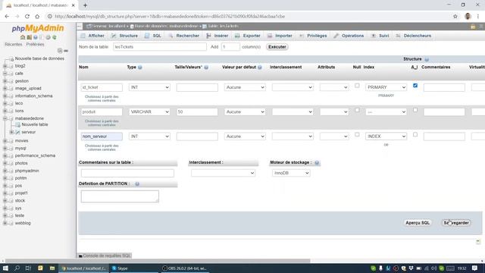This screenshot has height=273, width=485.
Task: Open Type dropdown for nom_serveur row
Action: click(x=149, y=136)
